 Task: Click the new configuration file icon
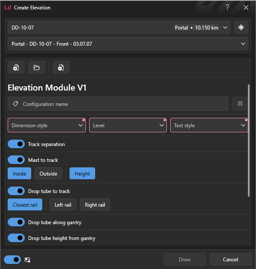16,67
